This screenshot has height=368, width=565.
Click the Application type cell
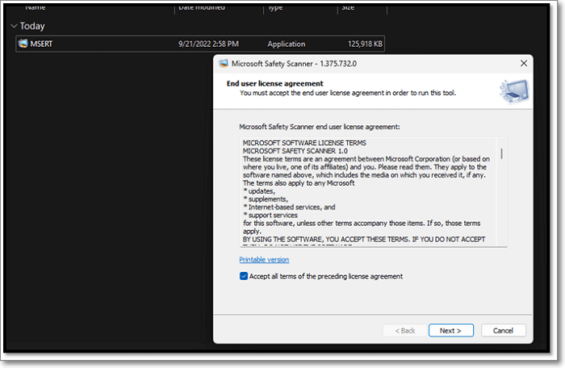(286, 44)
